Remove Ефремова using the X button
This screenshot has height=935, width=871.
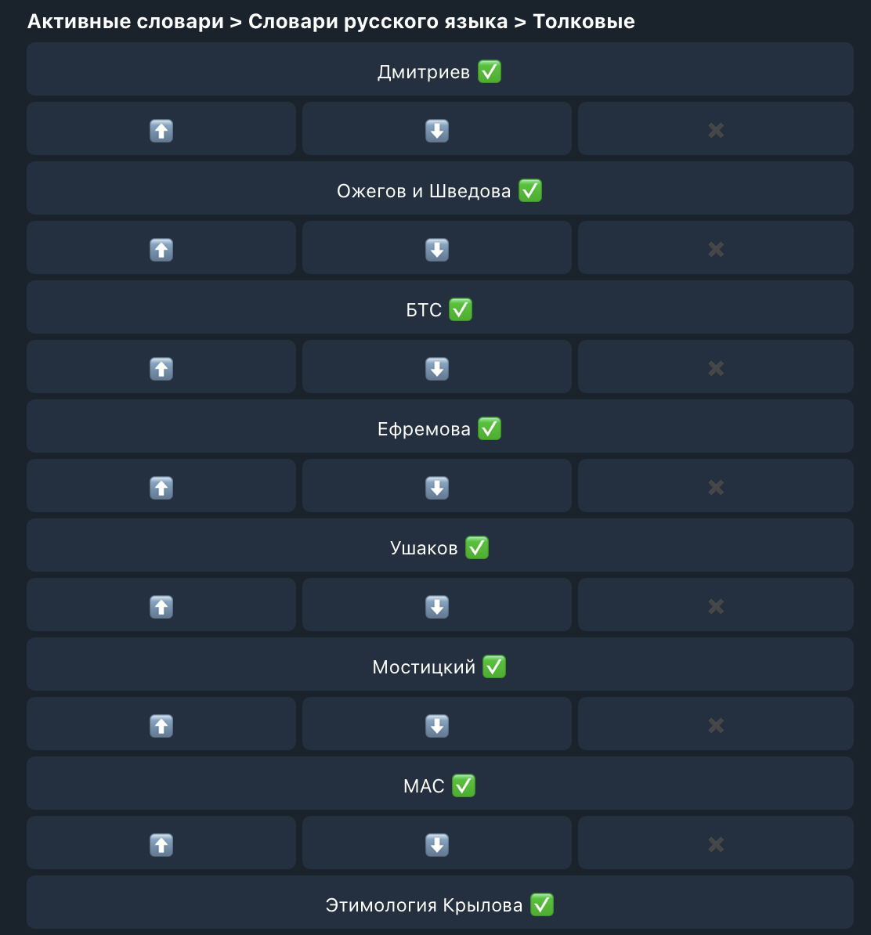pos(715,487)
